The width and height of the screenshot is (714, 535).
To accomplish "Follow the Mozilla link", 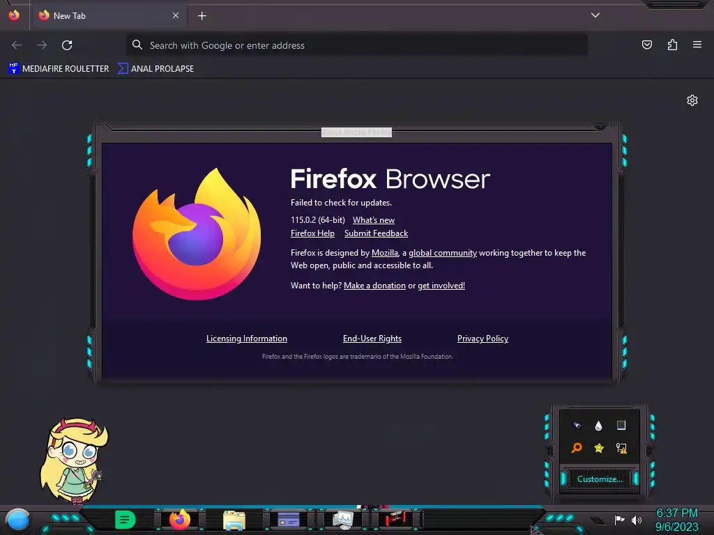I will (x=385, y=253).
